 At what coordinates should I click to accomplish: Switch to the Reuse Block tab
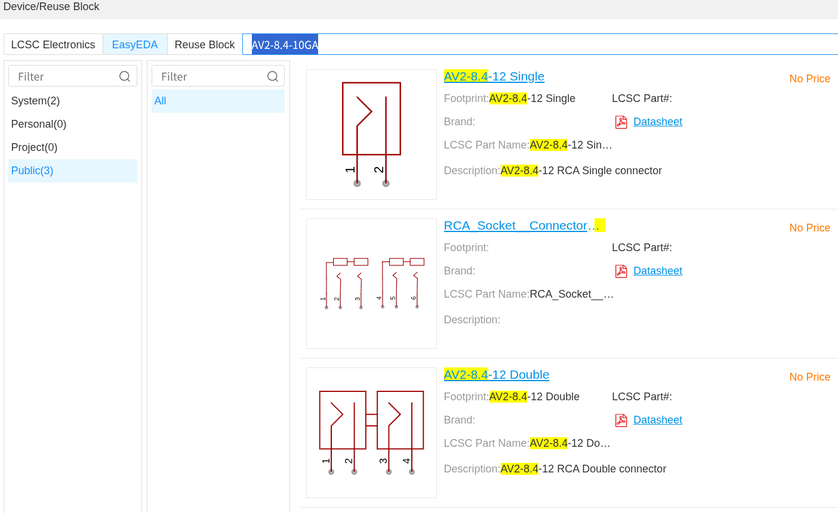tap(205, 45)
